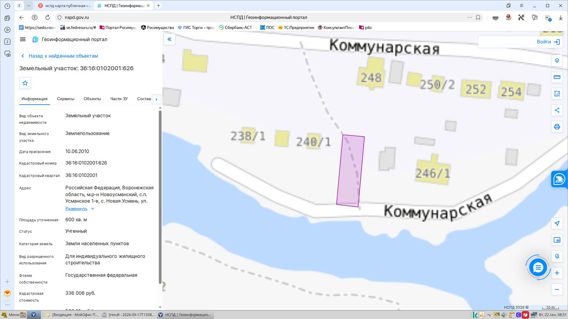Collapse the side panel with double chevron
This screenshot has width=568, height=319.
point(169,39)
